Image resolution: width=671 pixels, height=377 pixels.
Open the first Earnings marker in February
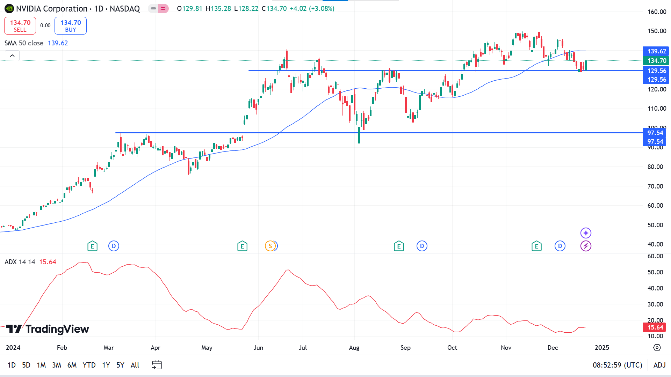(x=92, y=246)
